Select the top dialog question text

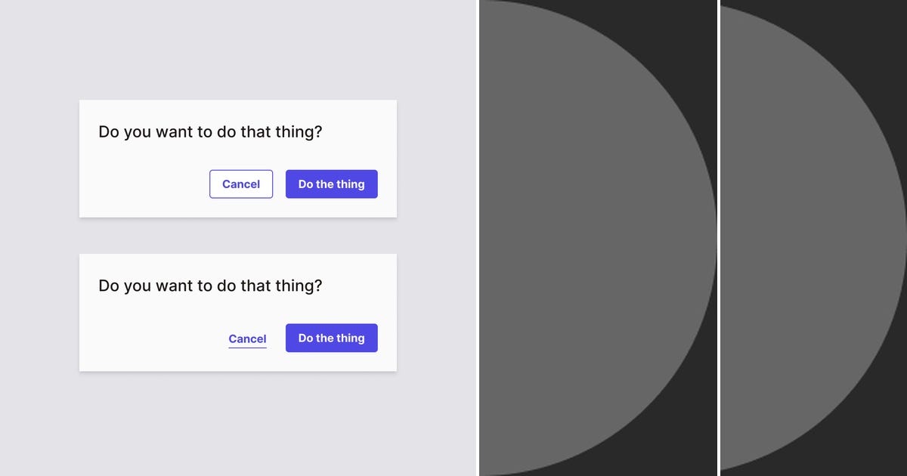(x=209, y=131)
